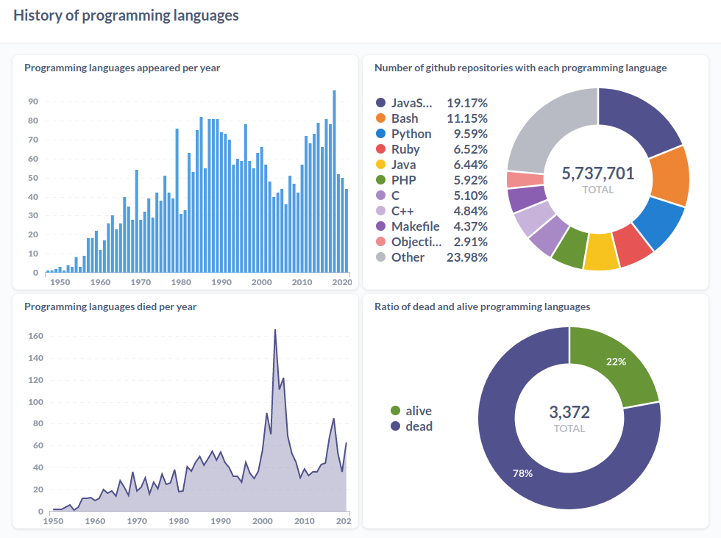Click the JavaScript legend color dot
721x538 pixels.
(x=381, y=103)
